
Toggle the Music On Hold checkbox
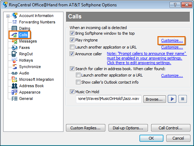pyautogui.click(x=72, y=92)
